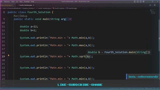Split the editor right

[155, 5]
